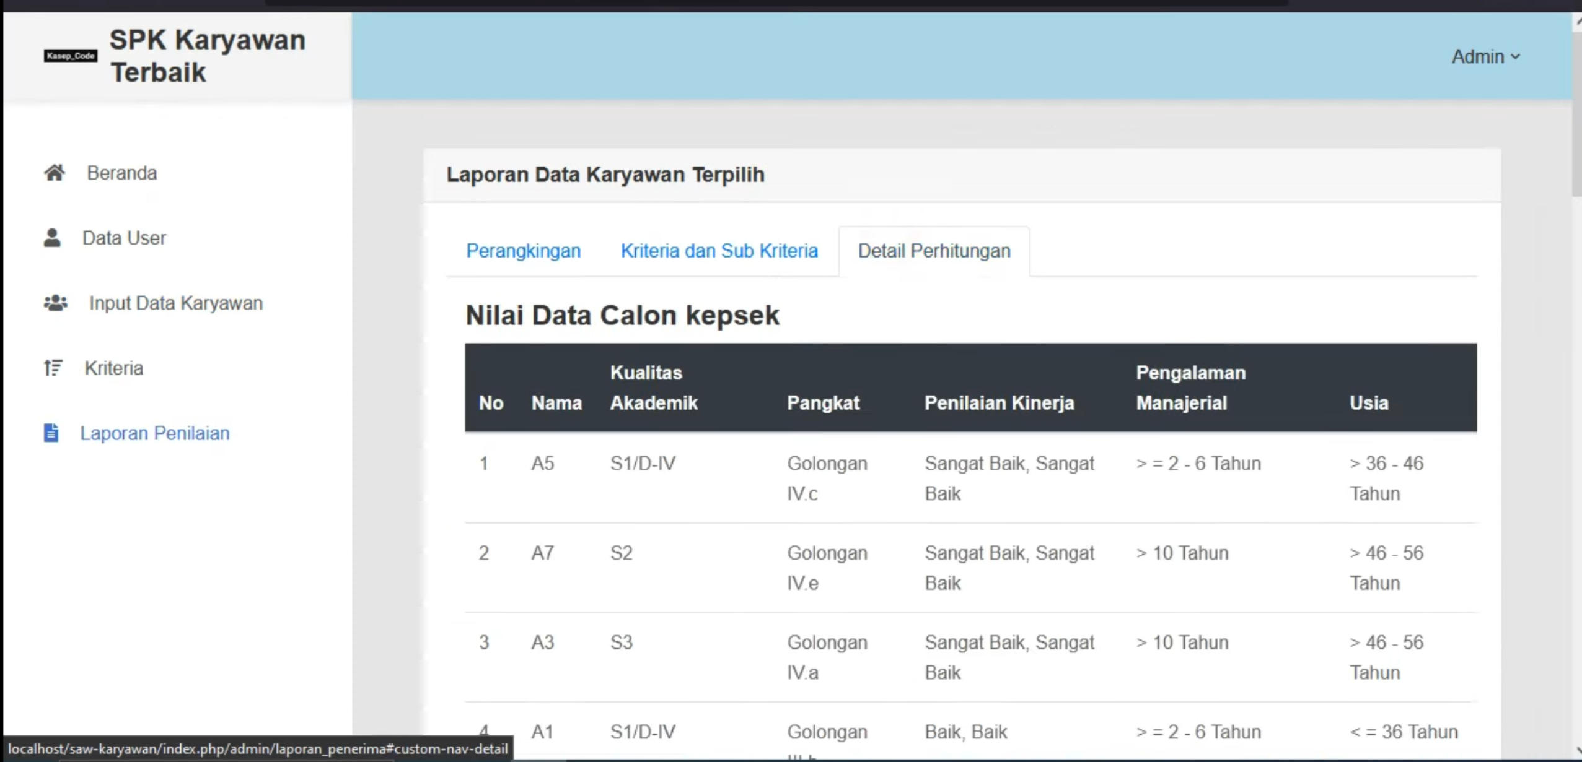Click the Laporan Data Karyawan Terpilih header
Screen dimensions: 1582x762
click(605, 175)
